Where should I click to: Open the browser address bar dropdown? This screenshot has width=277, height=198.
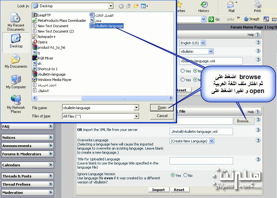204,19
